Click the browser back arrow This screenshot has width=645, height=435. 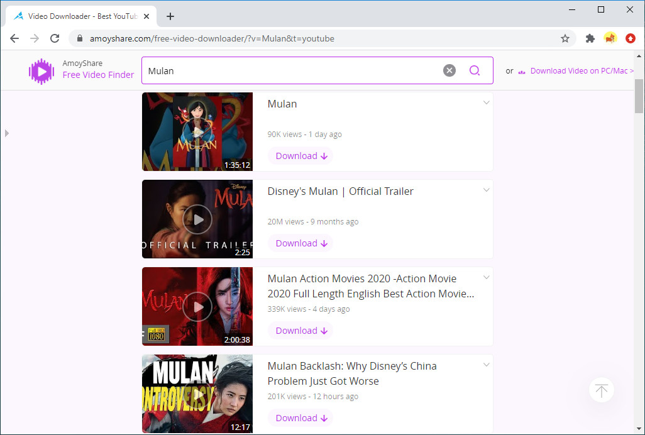[x=14, y=38]
